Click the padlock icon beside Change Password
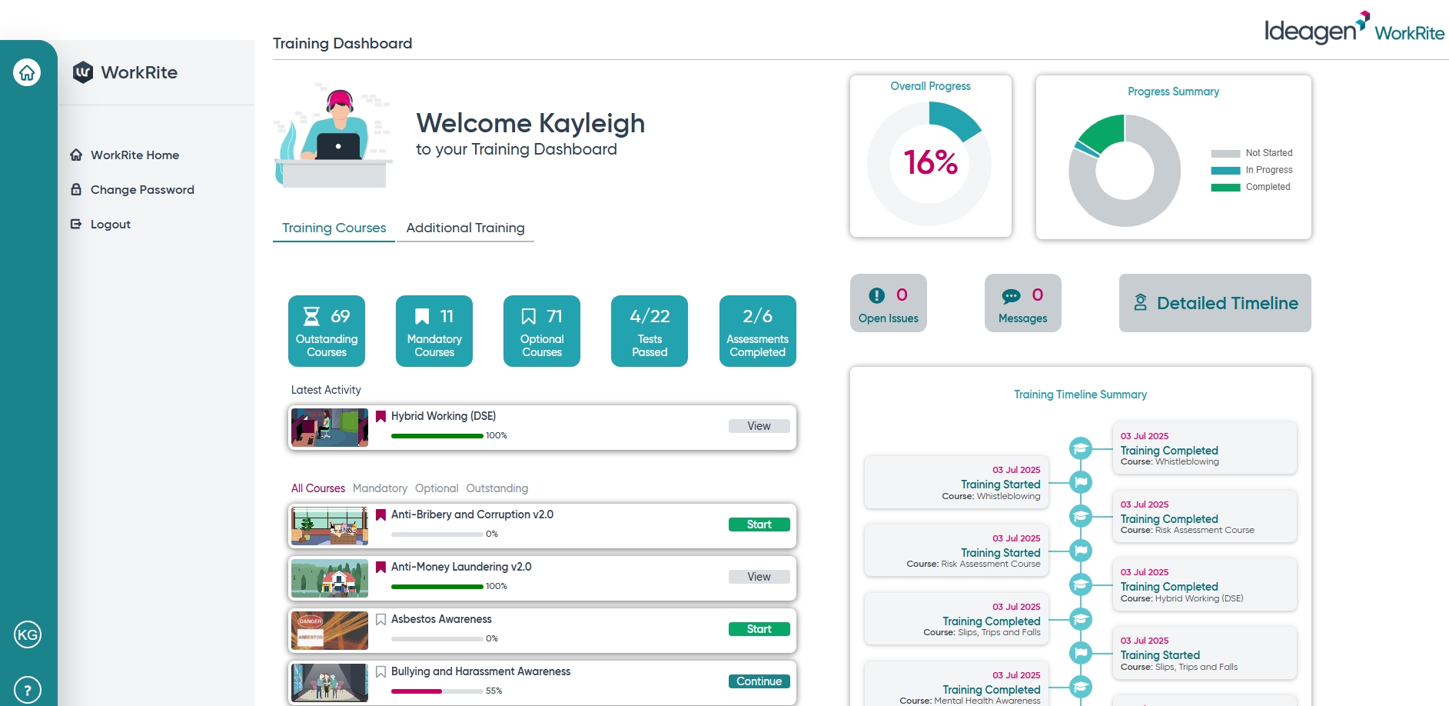The width and height of the screenshot is (1449, 706). tap(76, 189)
